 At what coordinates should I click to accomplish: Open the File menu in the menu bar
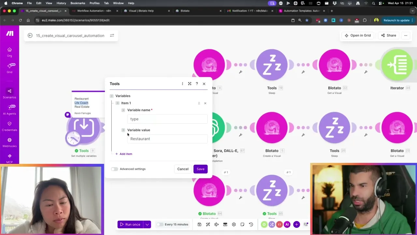(29, 3)
